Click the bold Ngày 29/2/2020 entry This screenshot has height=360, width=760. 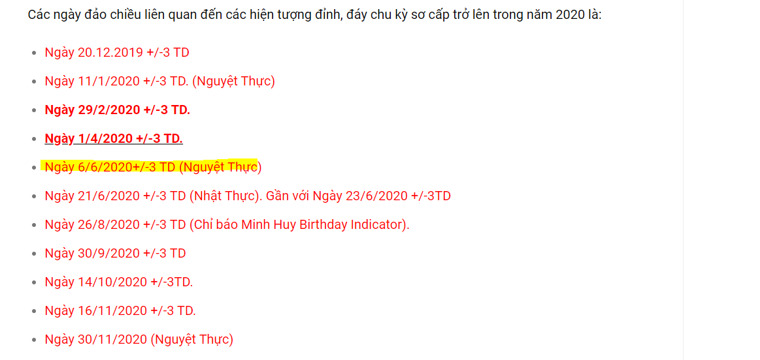point(117,110)
